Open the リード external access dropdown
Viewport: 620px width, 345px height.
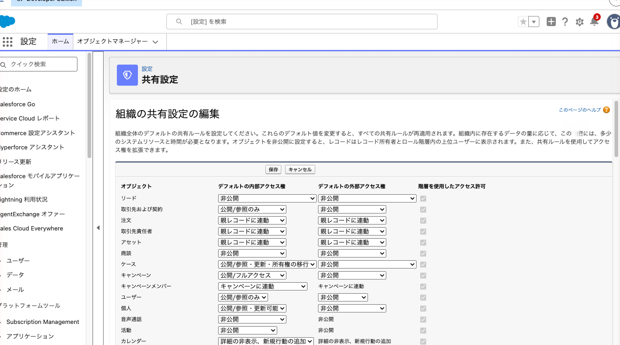click(x=367, y=198)
